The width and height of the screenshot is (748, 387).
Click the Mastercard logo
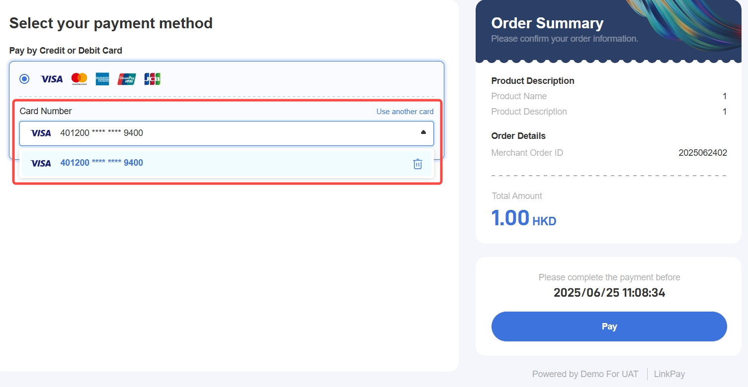(x=79, y=78)
